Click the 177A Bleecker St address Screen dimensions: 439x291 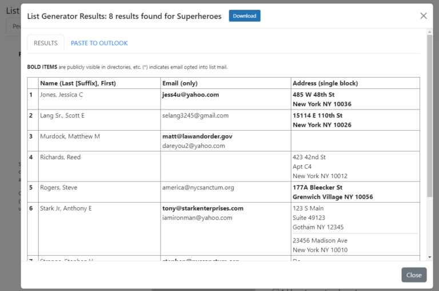click(x=318, y=188)
